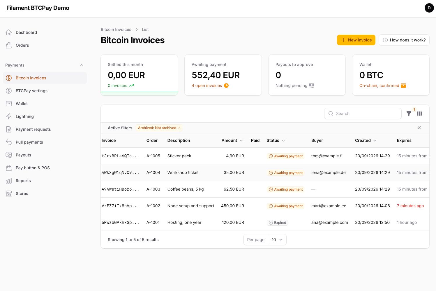Click the Orders shopping bag icon

[x=9, y=45]
